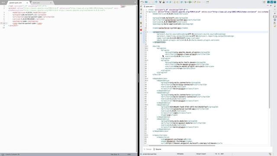Collapse the properties section fold

point(148,32)
